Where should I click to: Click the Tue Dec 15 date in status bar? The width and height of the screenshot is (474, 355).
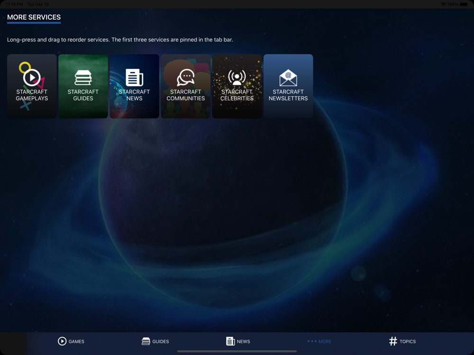click(x=38, y=4)
